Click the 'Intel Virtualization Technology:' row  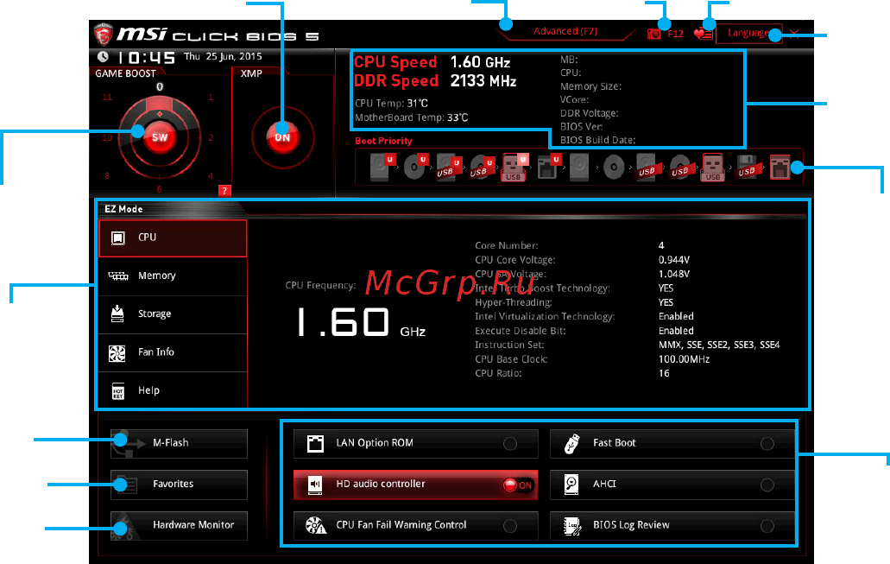545,316
